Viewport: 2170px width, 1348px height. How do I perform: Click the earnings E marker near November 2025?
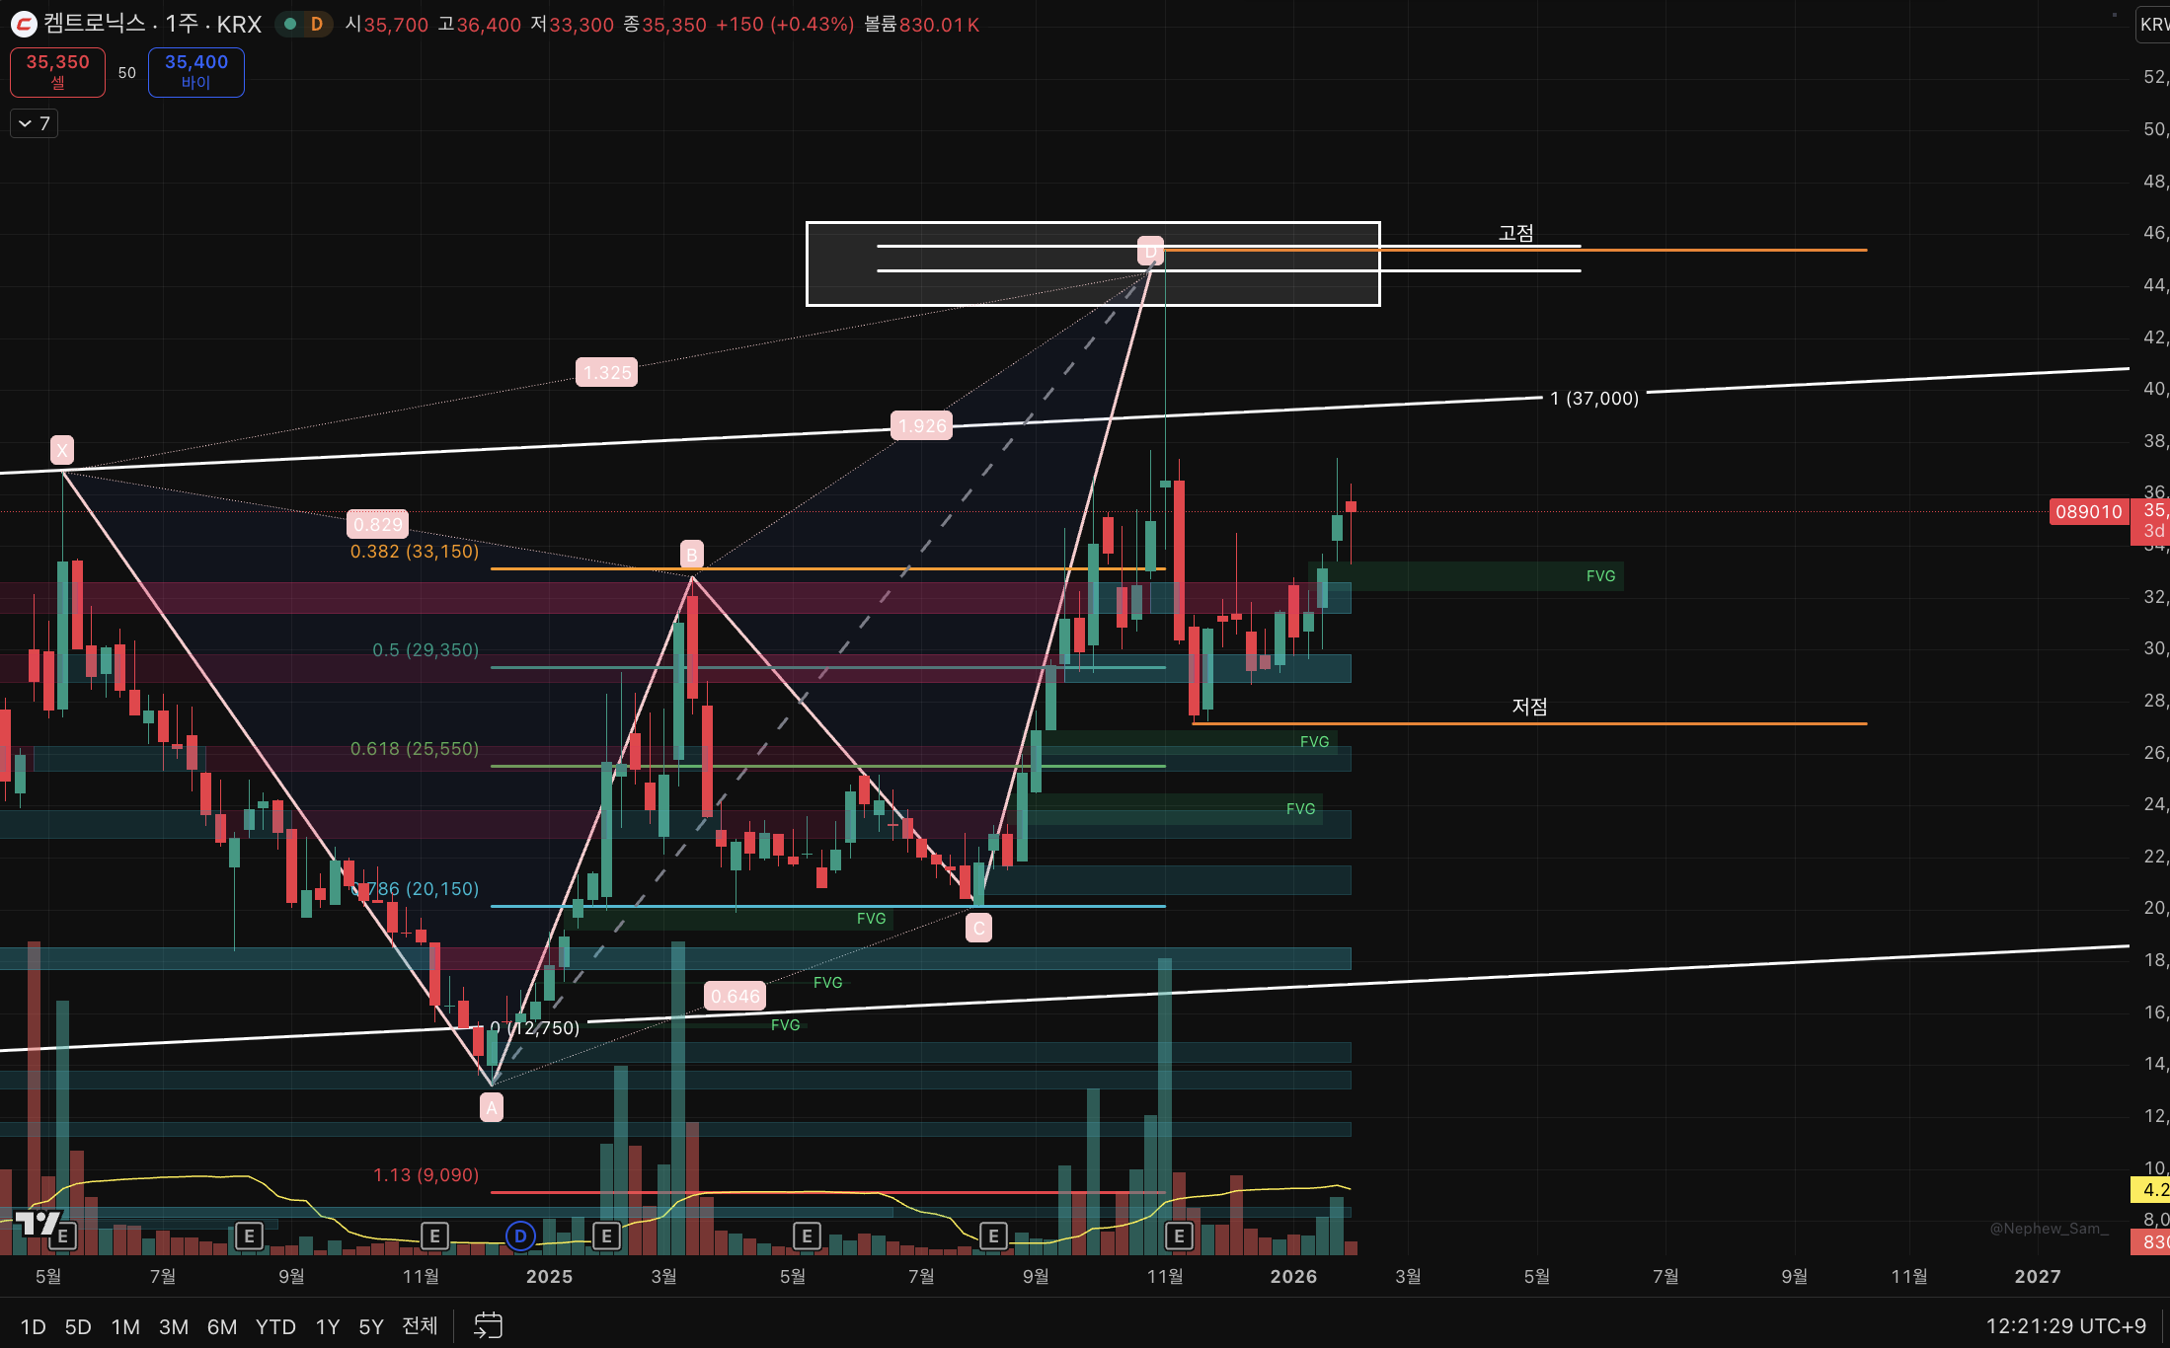[1179, 1236]
